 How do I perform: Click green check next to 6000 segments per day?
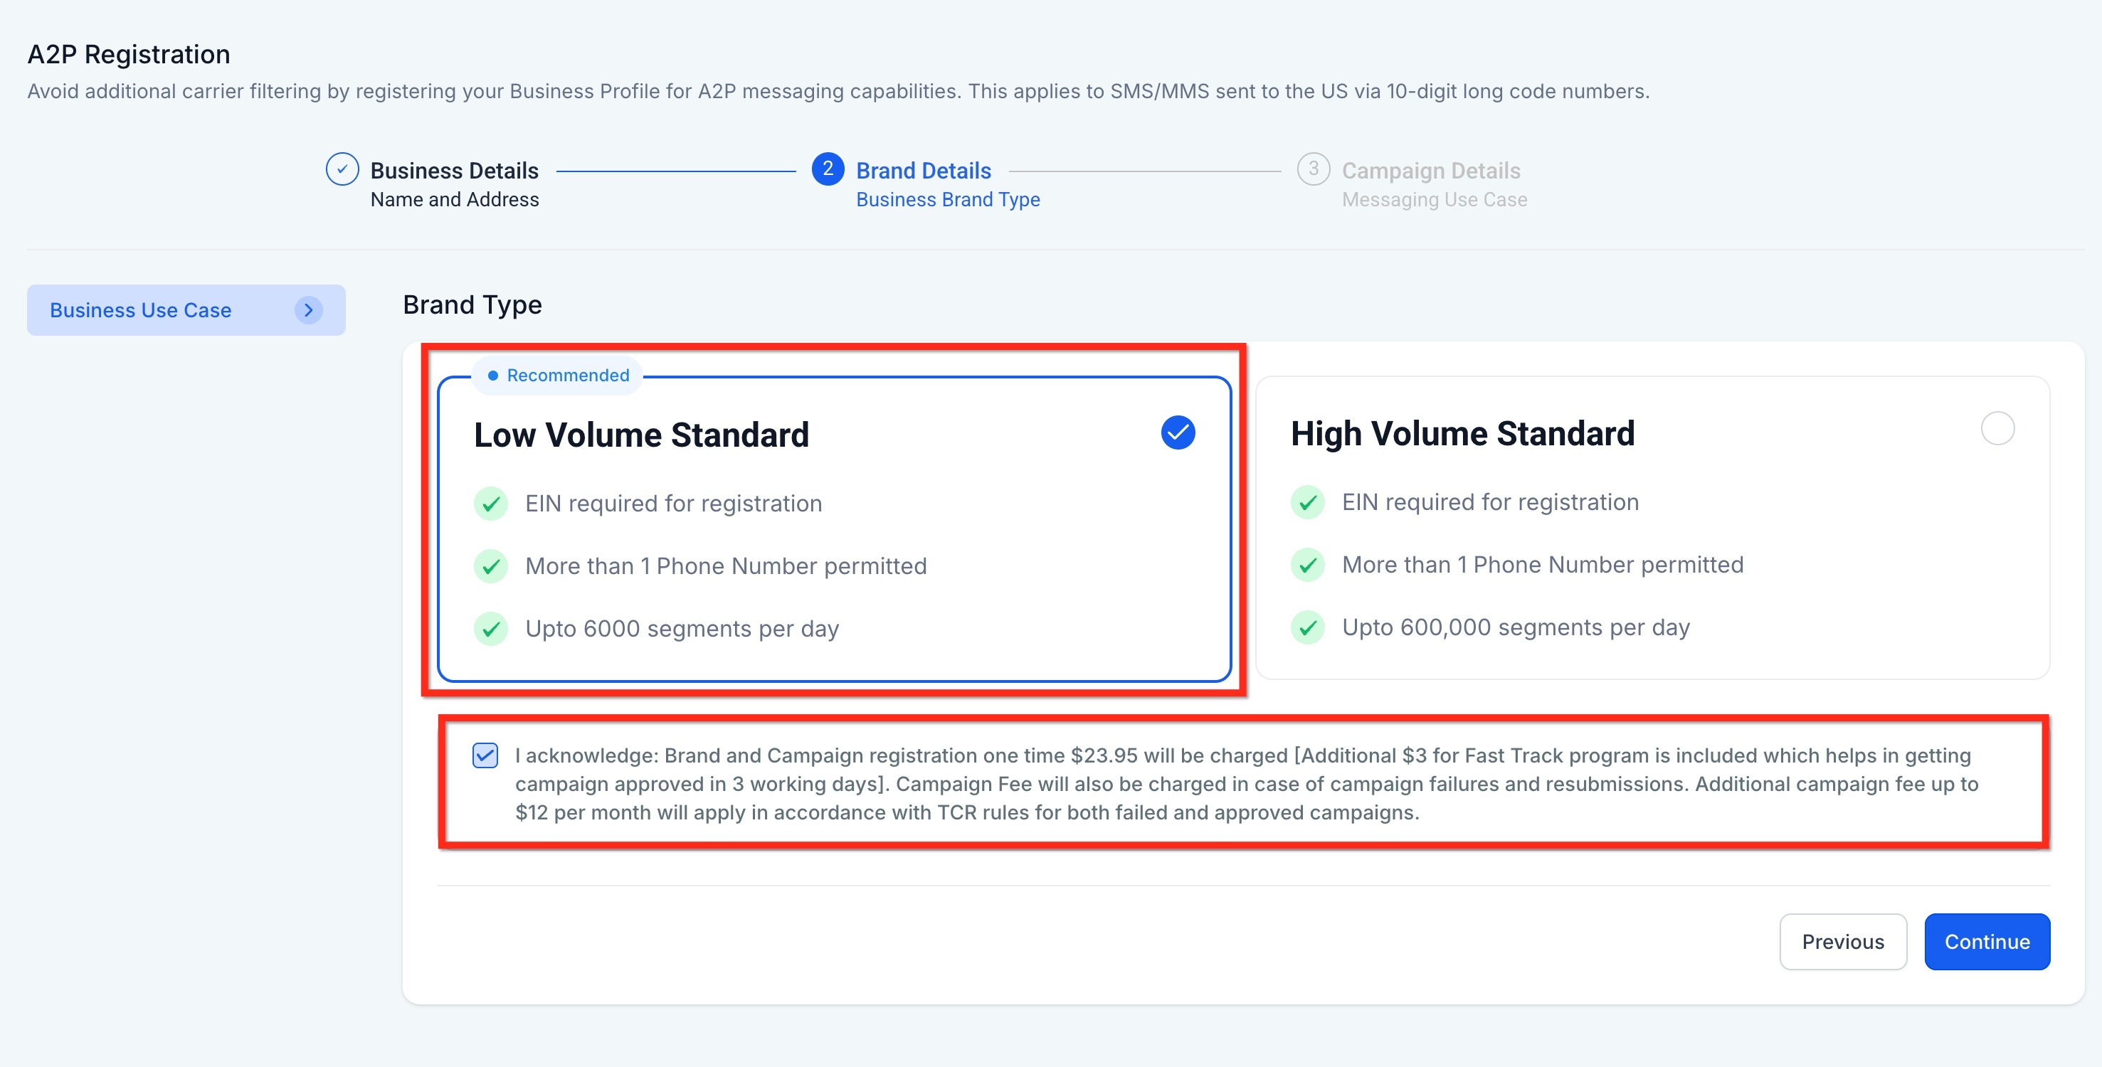click(x=491, y=629)
